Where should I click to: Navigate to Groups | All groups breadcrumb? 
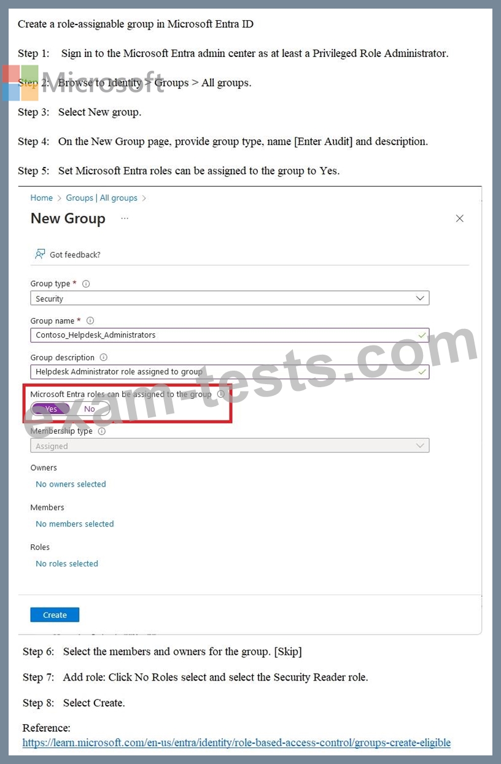(x=101, y=198)
